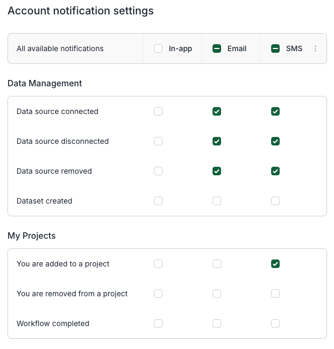Uncheck SMS for Data source connected

(275, 111)
